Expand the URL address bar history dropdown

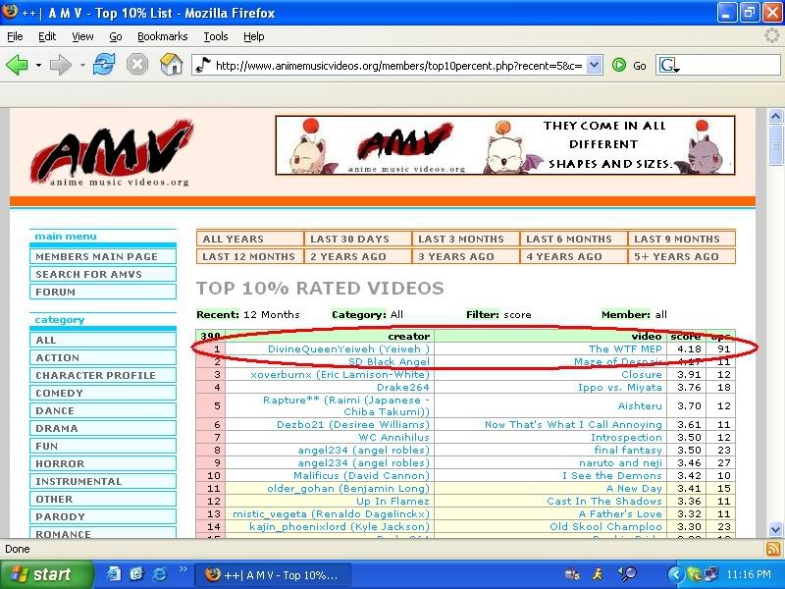click(x=594, y=66)
